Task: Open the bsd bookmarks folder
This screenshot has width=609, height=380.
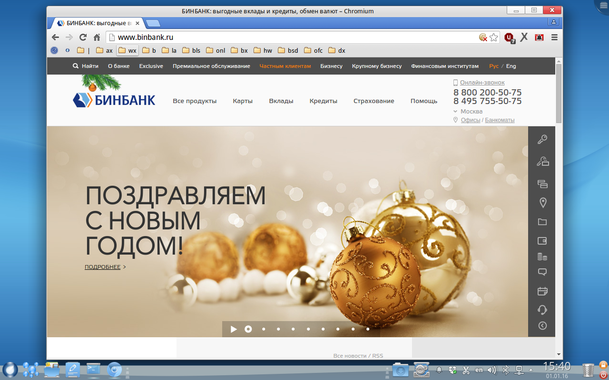Action: (288, 50)
